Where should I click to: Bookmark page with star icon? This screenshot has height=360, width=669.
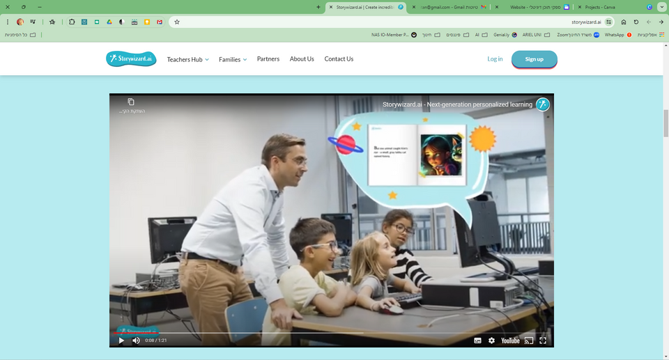[x=177, y=22]
